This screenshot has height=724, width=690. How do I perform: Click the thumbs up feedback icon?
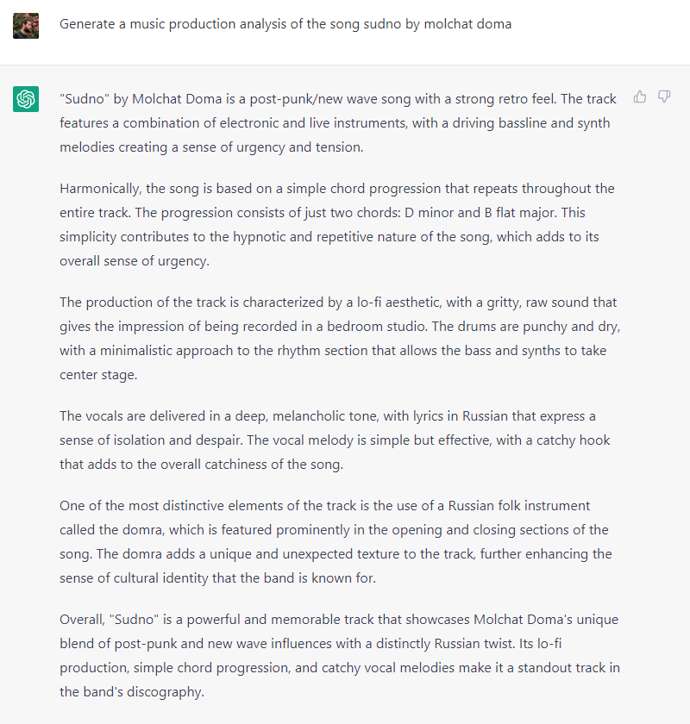(x=640, y=97)
